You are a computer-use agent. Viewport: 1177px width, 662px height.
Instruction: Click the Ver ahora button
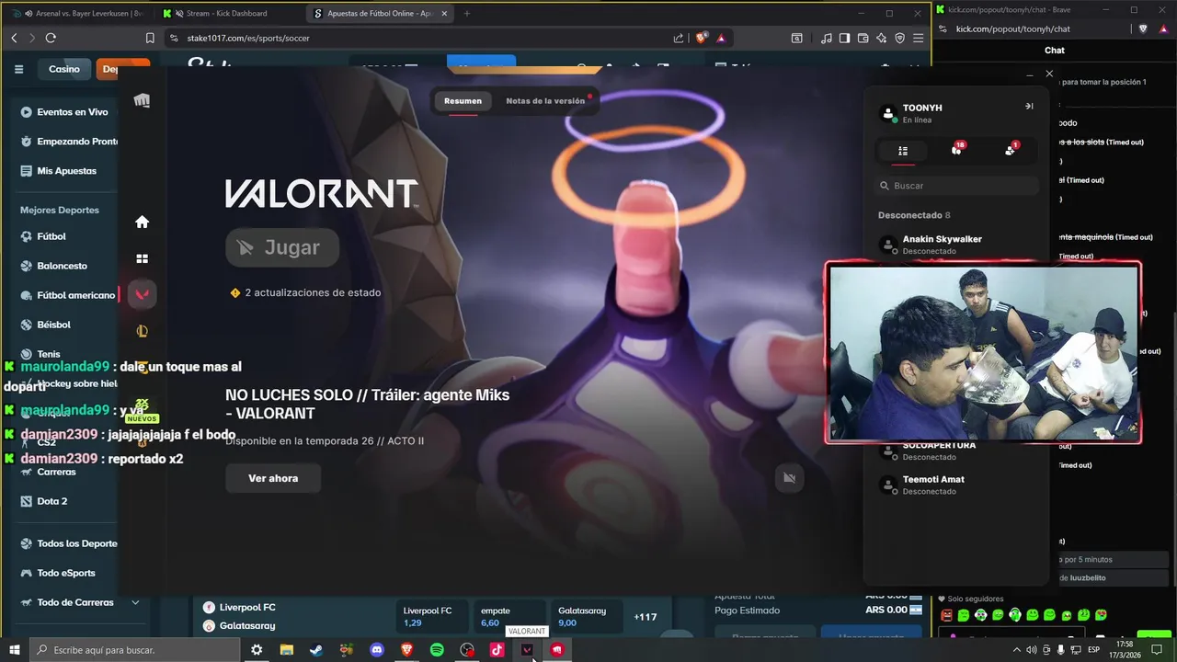coord(273,478)
